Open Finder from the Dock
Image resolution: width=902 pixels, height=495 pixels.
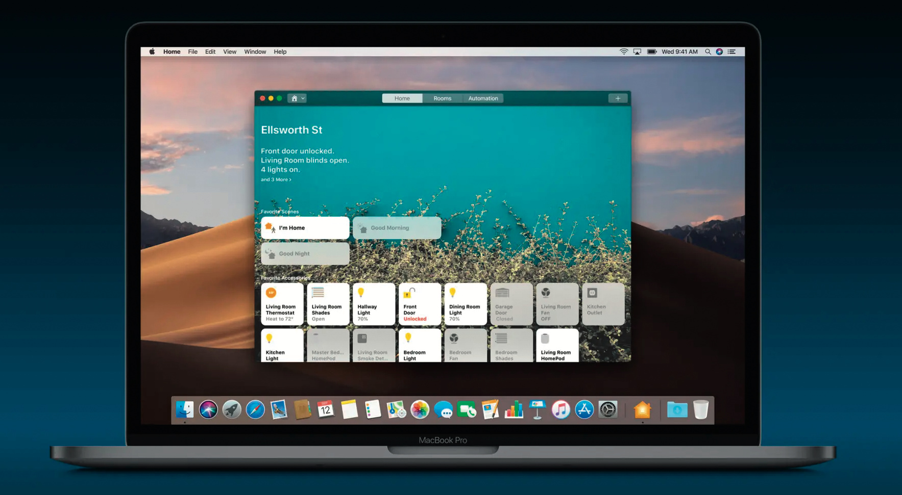pyautogui.click(x=185, y=410)
